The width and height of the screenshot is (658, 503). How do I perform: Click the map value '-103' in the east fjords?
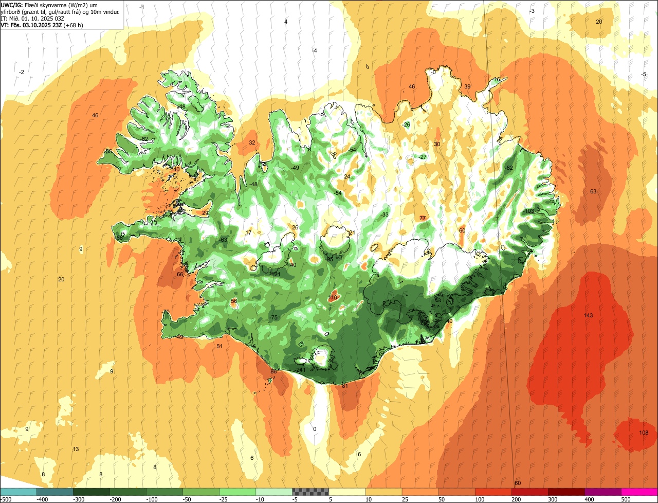tap(529, 211)
